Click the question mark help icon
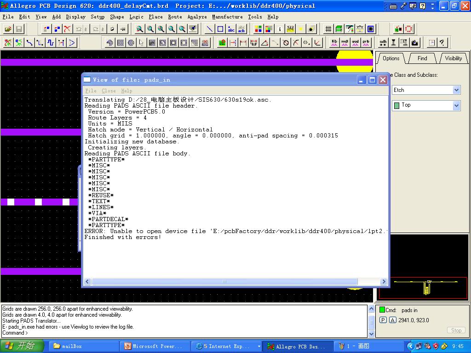 point(442,43)
